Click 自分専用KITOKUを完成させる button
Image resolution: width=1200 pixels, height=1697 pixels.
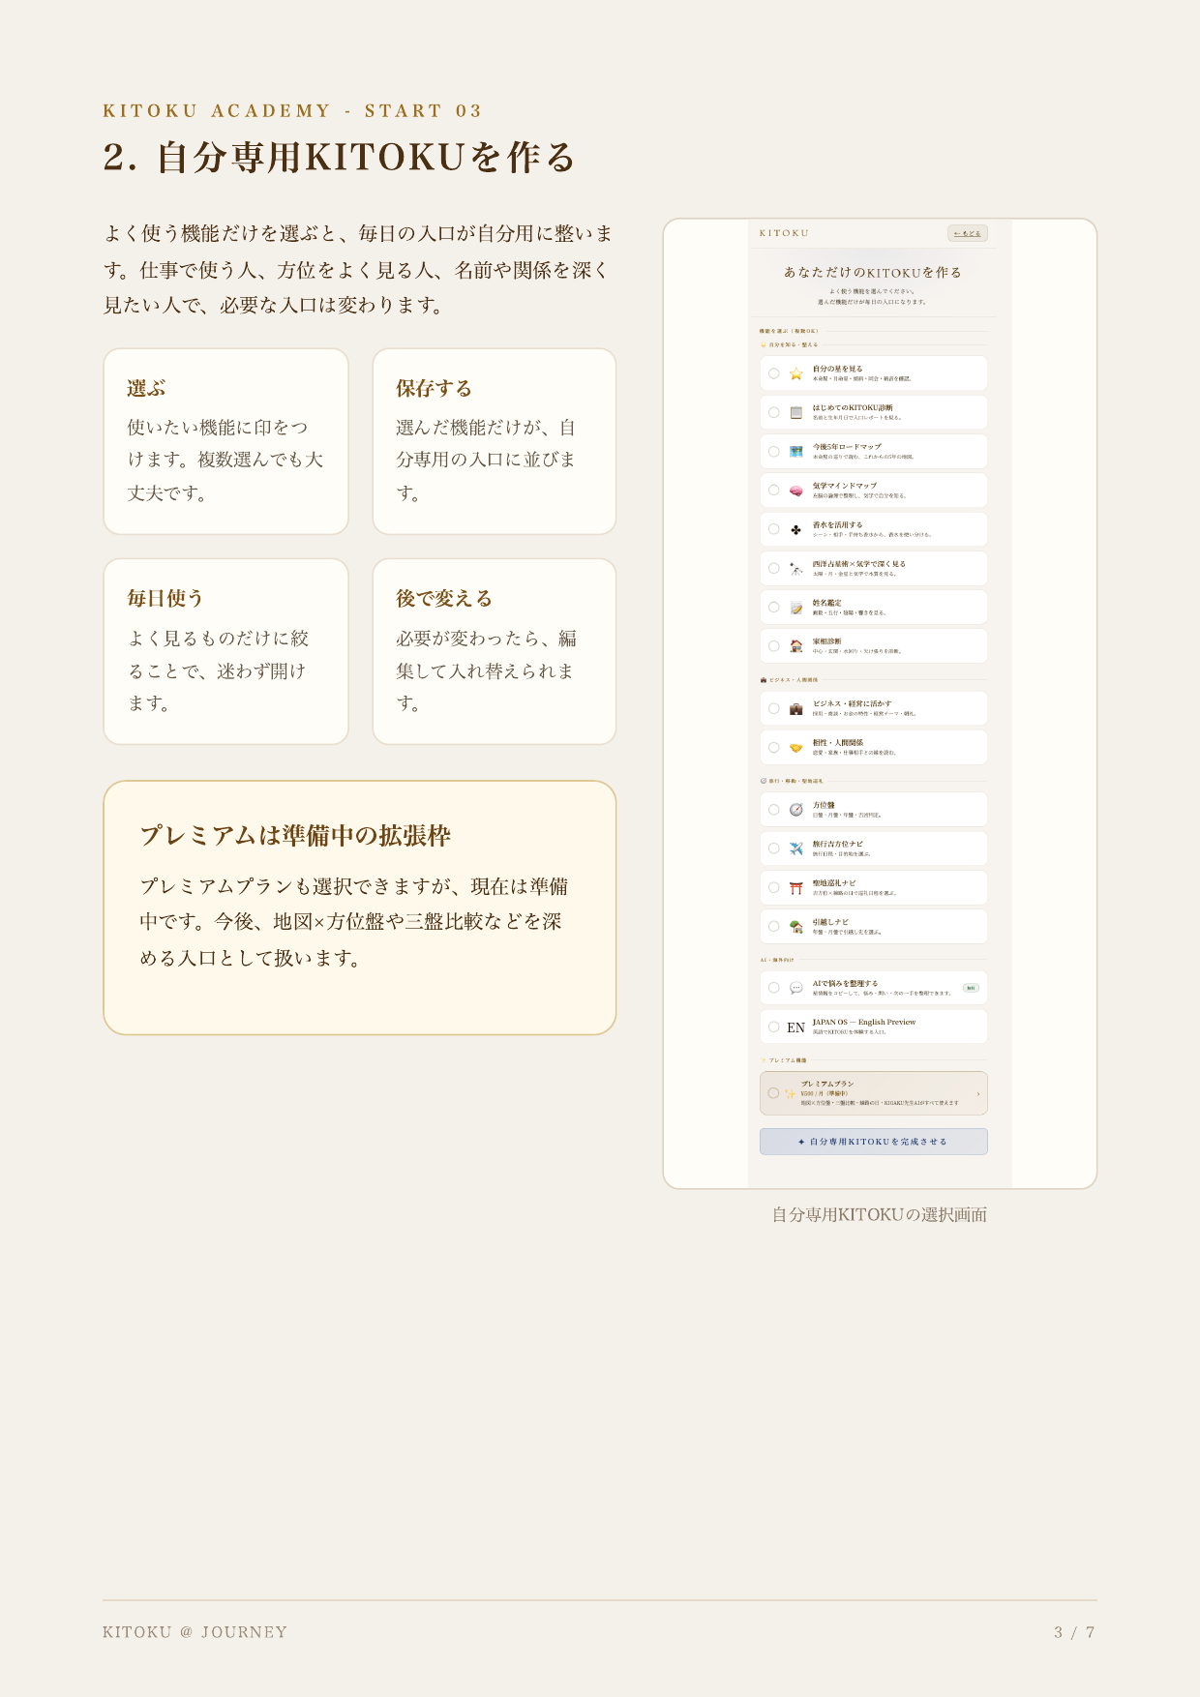(x=874, y=1142)
